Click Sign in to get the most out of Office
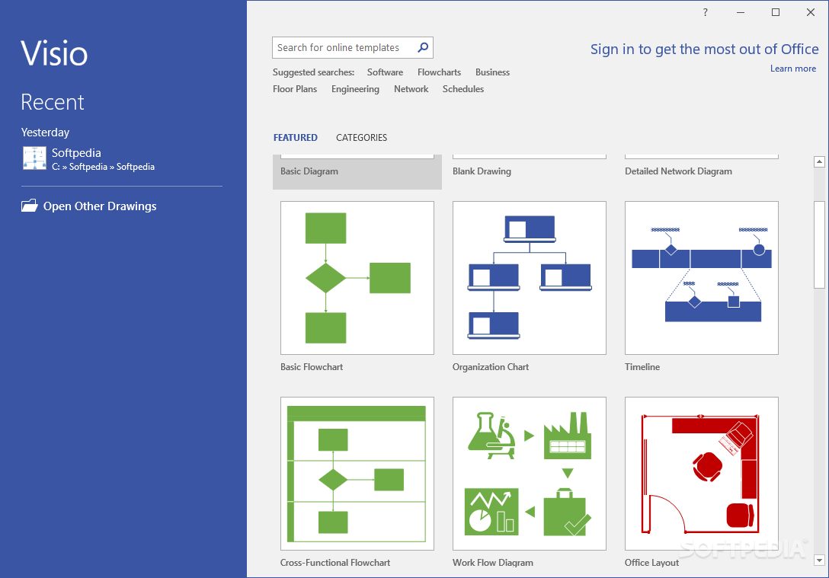This screenshot has width=829, height=578. point(705,49)
